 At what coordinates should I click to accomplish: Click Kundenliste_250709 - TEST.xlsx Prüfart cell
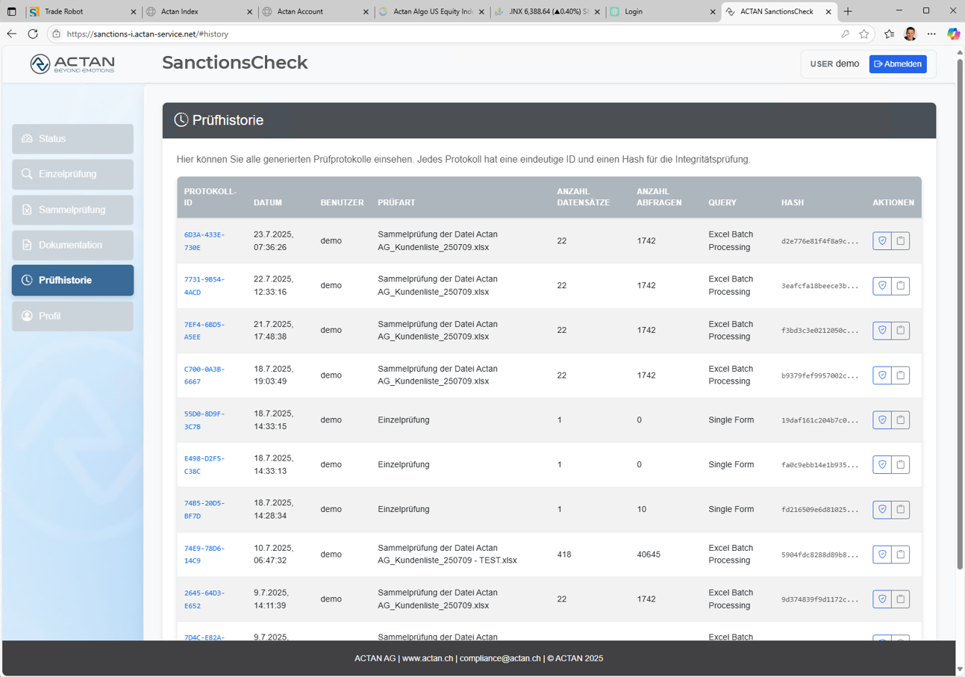(448, 555)
